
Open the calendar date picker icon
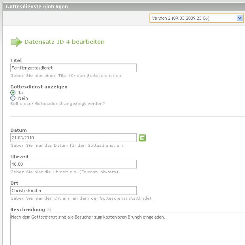pos(142,138)
